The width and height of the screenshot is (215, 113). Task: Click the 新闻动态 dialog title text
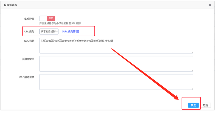(12, 5)
